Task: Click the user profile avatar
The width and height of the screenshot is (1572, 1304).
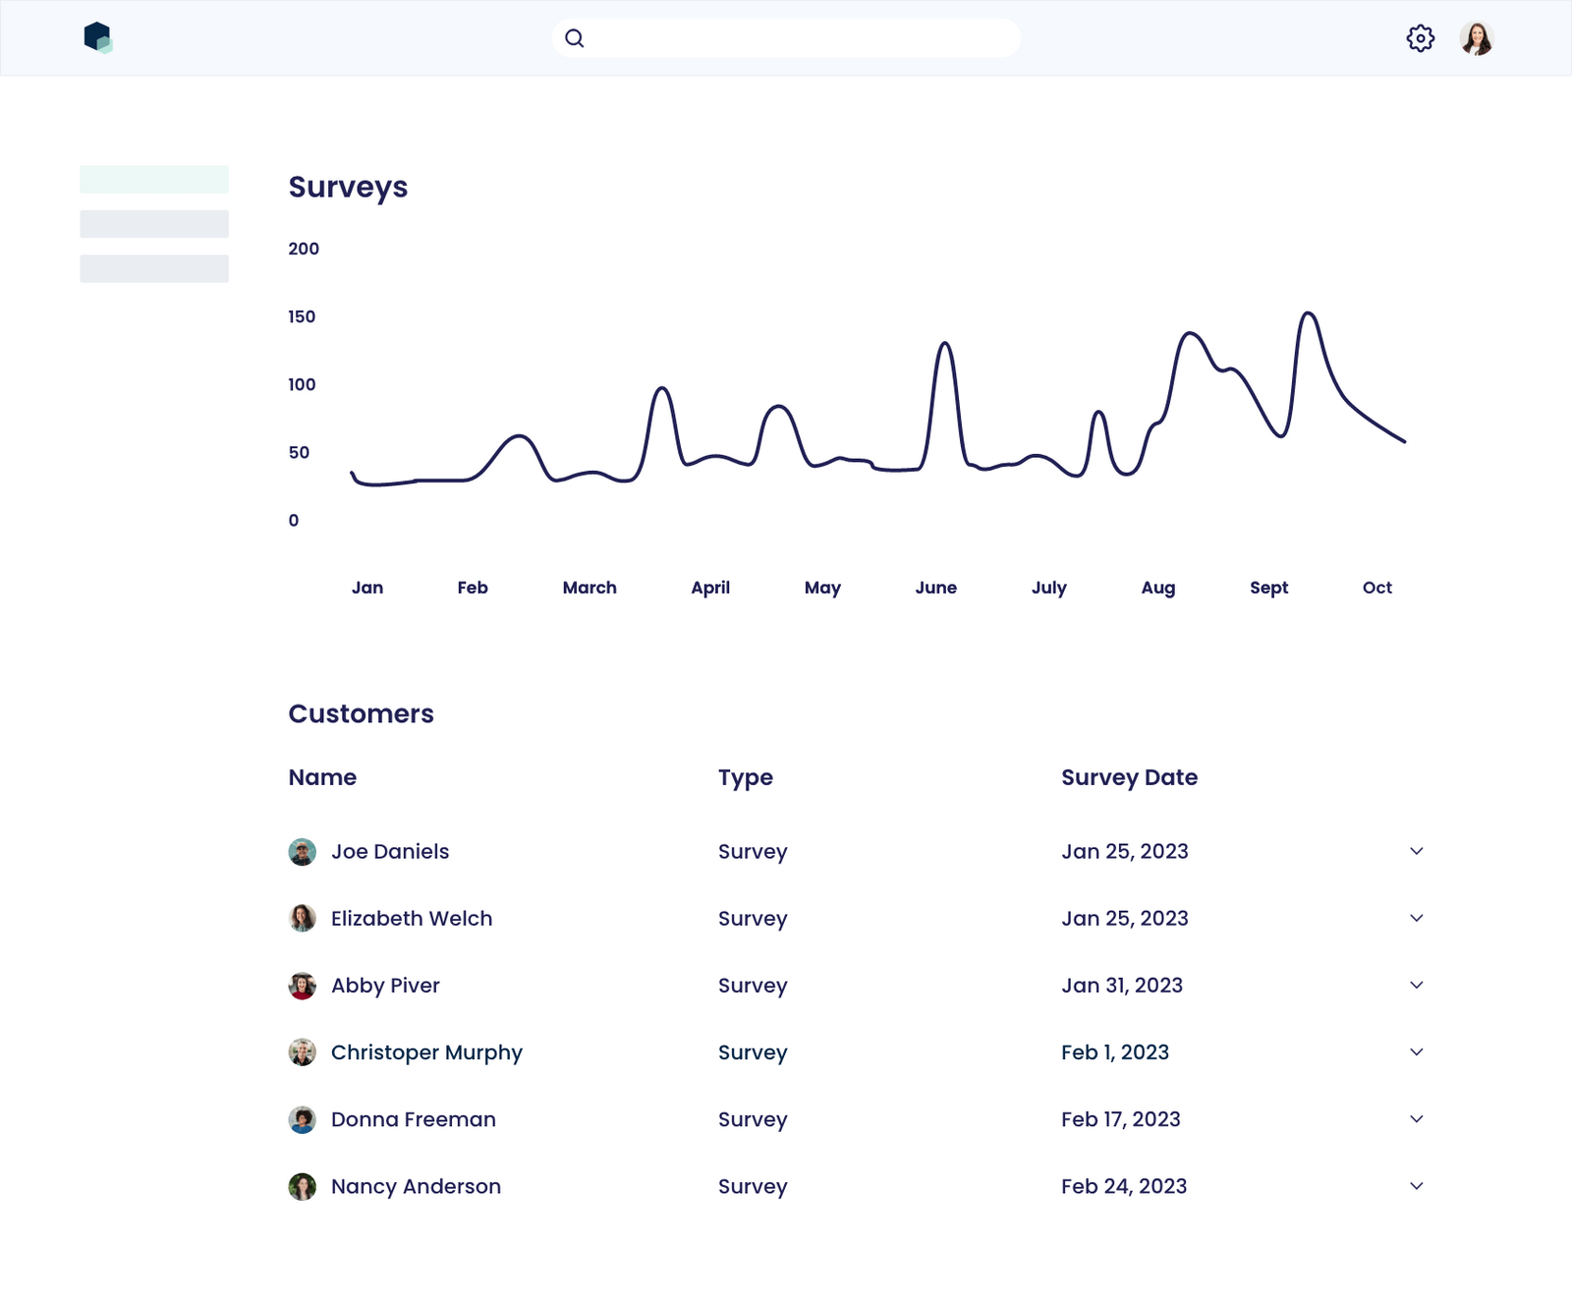Action: [1478, 37]
